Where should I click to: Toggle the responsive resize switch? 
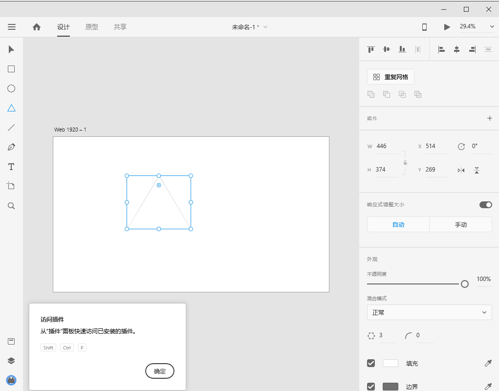coord(485,205)
